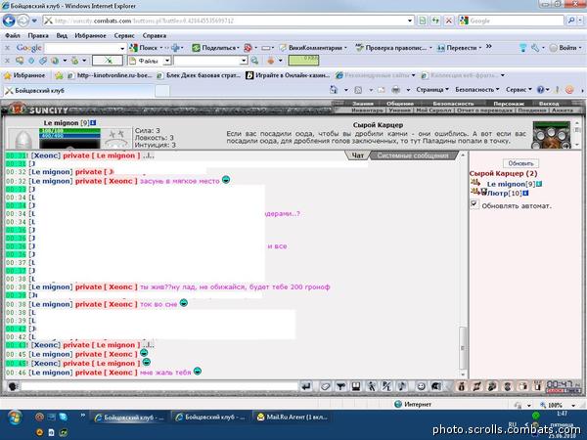Viewport: 587px width, 440px height.
Task: Open the Вид menu
Action: pyautogui.click(x=62, y=35)
